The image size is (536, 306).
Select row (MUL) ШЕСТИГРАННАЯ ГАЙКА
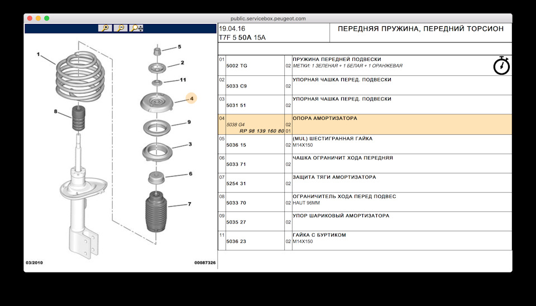point(365,144)
